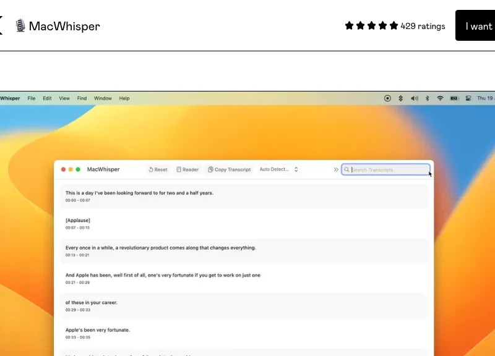Click the battery status icon
The width and height of the screenshot is (495, 356).
tap(454, 98)
